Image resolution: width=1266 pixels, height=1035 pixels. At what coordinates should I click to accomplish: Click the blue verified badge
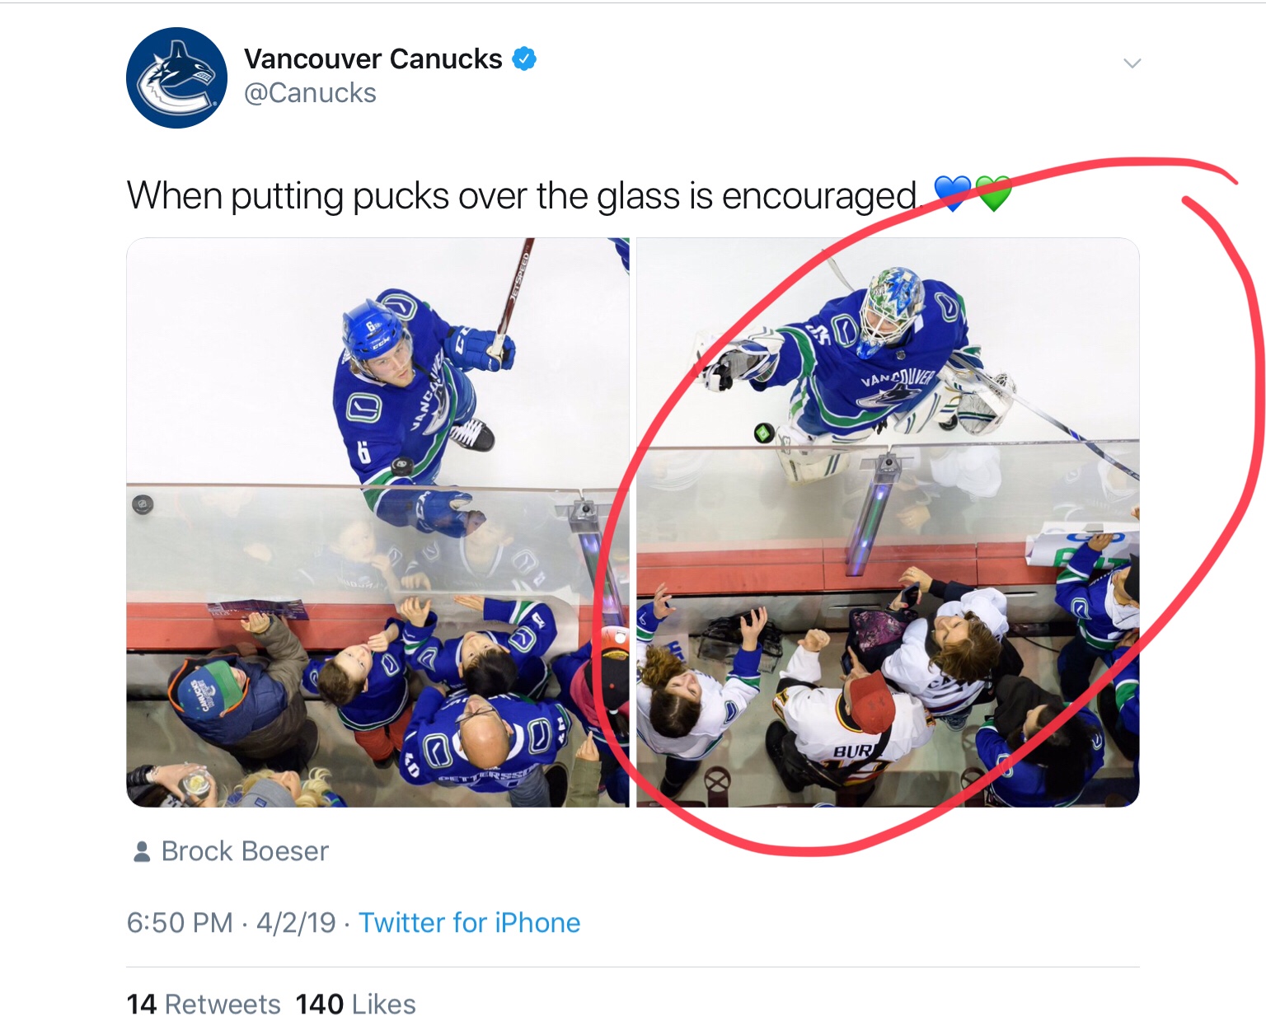(524, 59)
